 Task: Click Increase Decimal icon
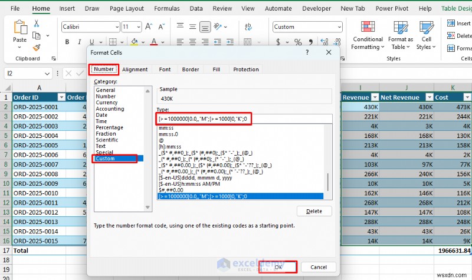click(x=324, y=41)
